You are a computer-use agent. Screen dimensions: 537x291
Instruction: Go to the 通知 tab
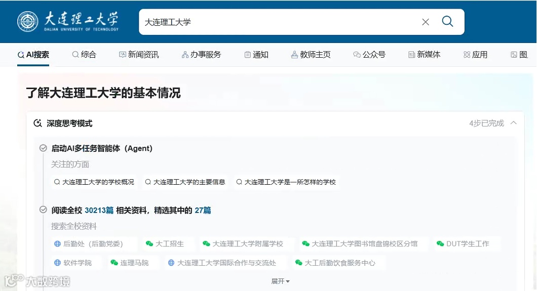tap(256, 54)
